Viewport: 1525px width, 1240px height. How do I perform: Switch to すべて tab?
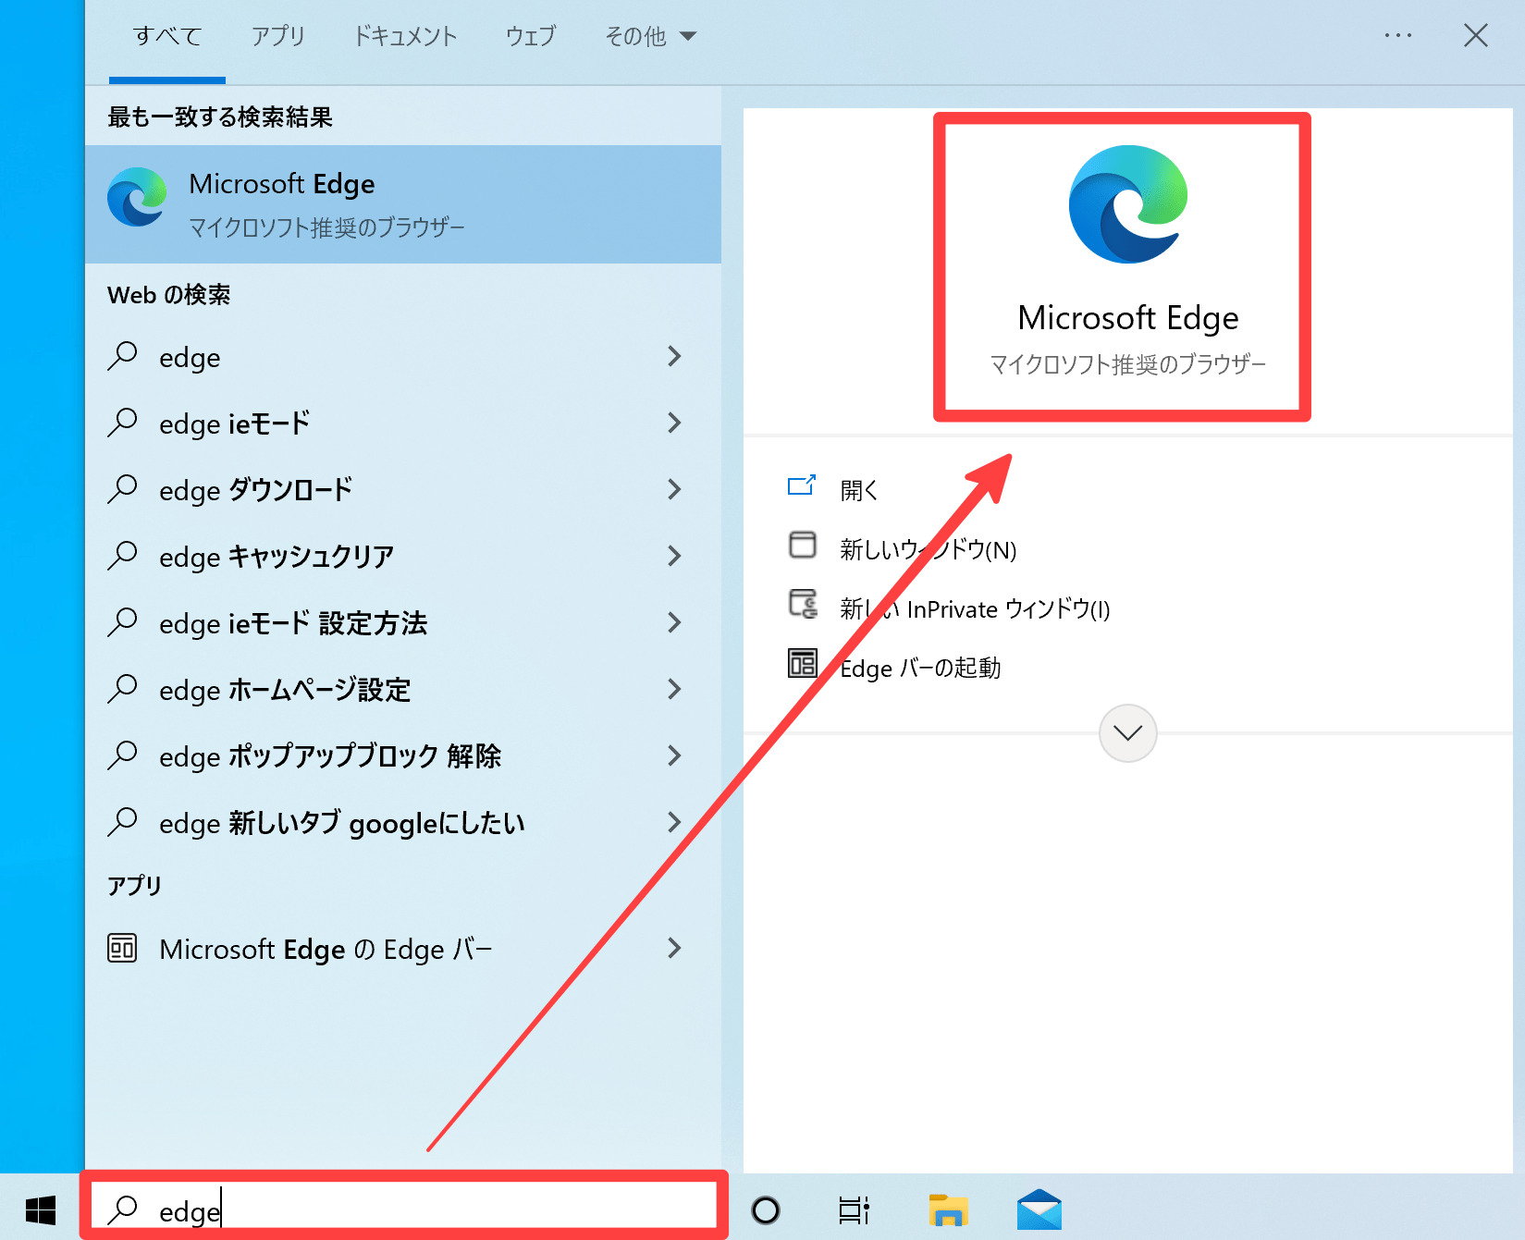(x=167, y=36)
